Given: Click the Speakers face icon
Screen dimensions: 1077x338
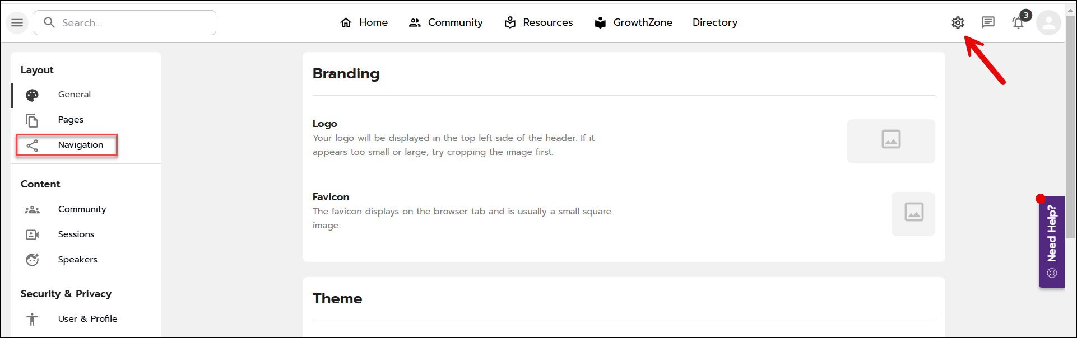Looking at the screenshot, I should (x=33, y=260).
